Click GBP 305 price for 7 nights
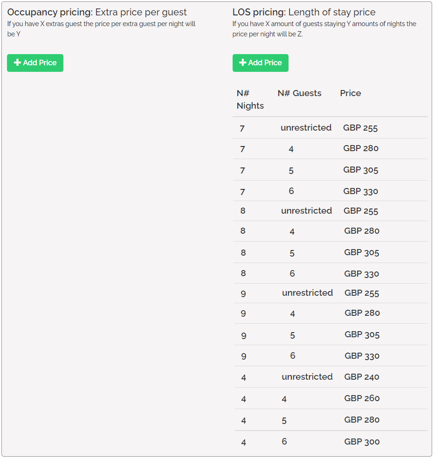 (360, 170)
